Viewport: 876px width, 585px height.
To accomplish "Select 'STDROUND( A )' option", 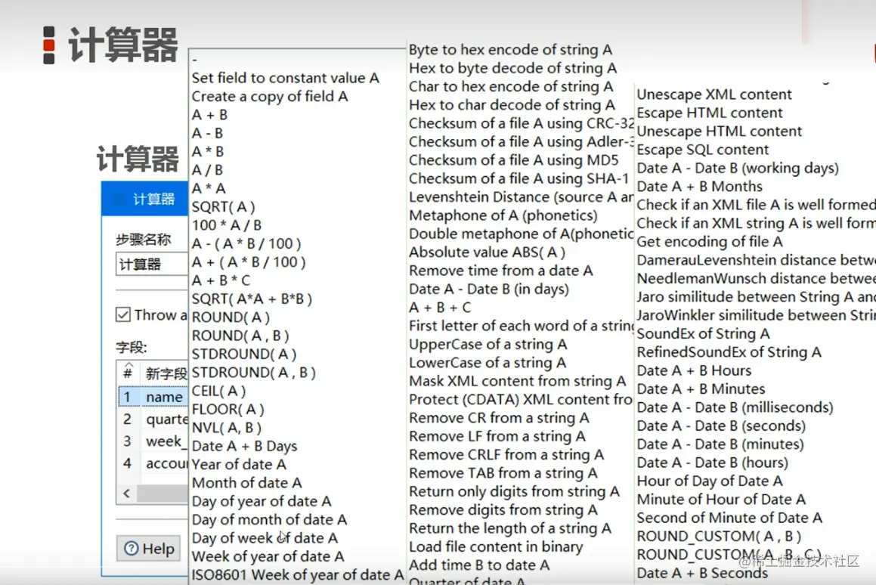I will tap(244, 354).
